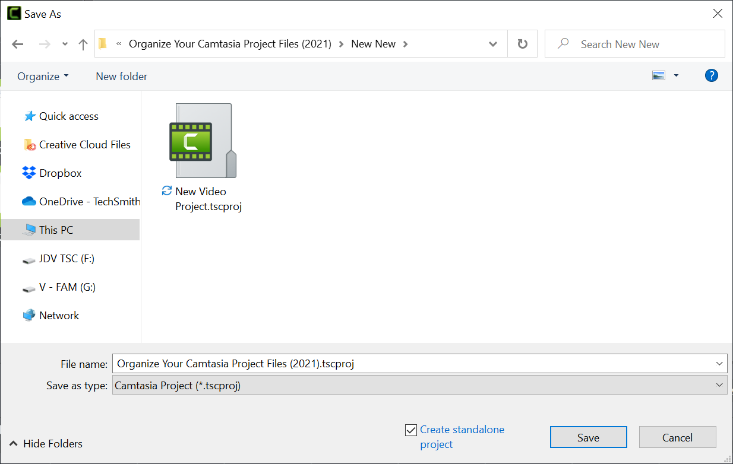
Task: Select the New Video Project.tscproj thumbnail
Action: point(203,141)
